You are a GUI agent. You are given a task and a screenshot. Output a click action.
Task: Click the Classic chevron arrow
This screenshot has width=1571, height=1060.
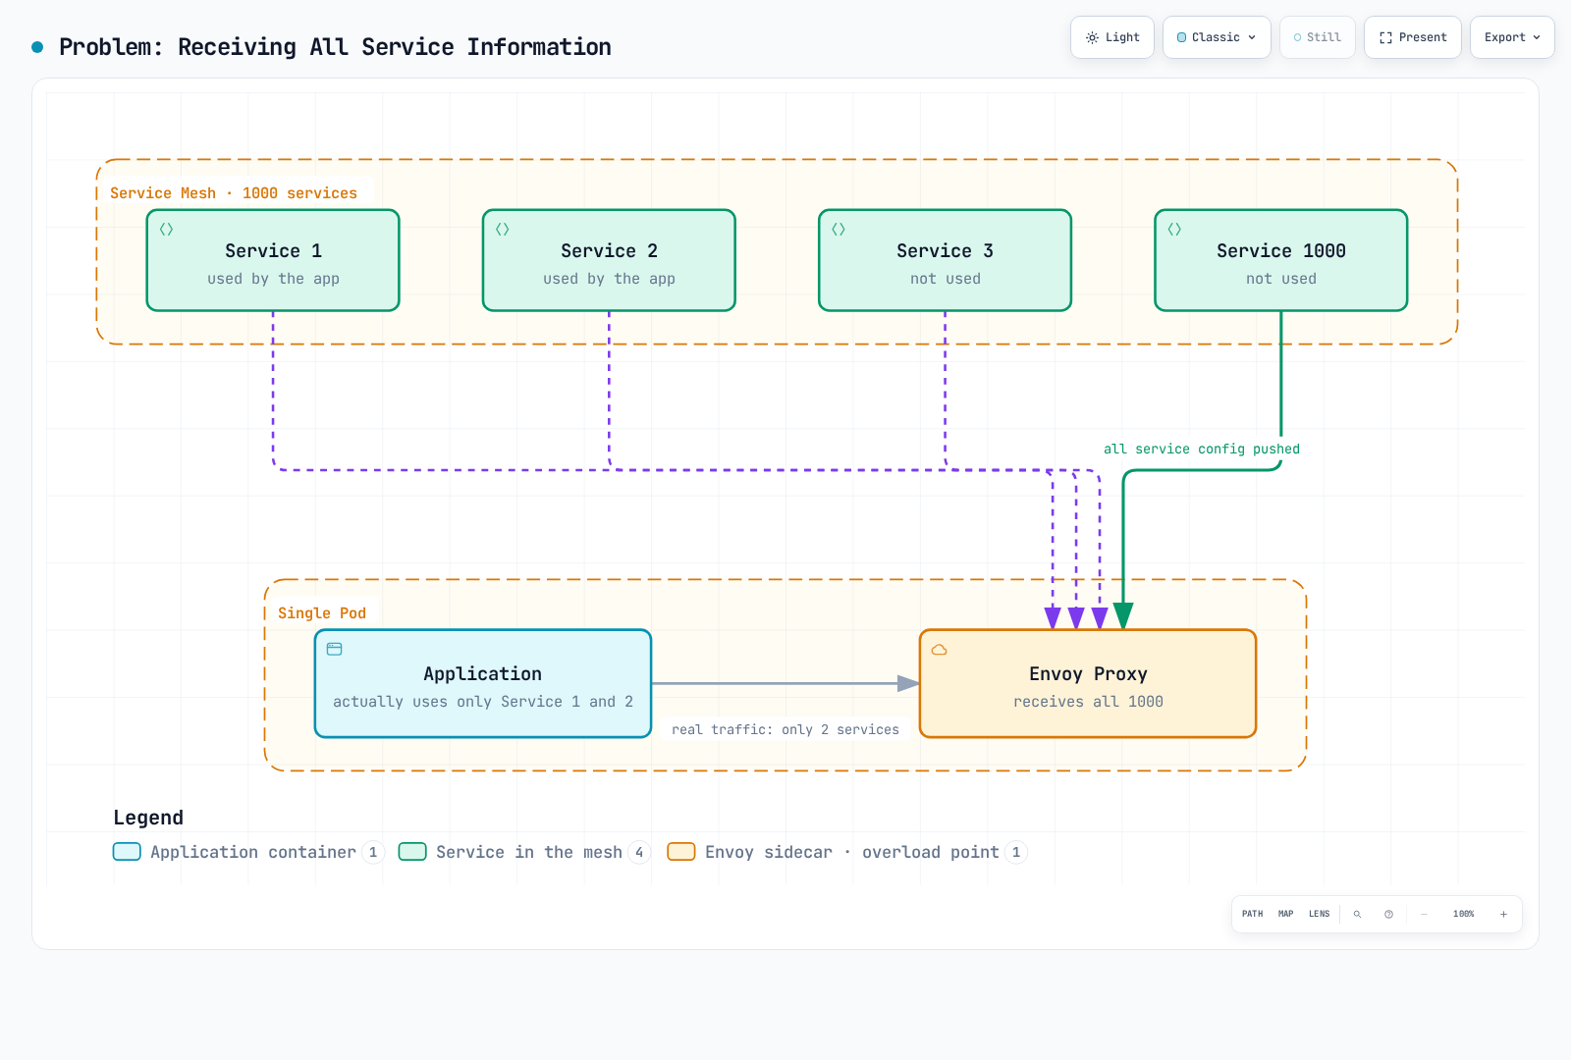click(1252, 37)
